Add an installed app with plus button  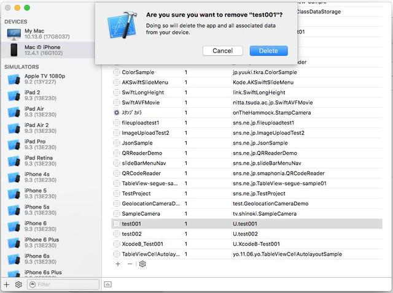(118, 264)
